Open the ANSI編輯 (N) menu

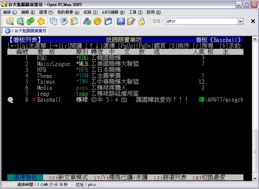113,12
